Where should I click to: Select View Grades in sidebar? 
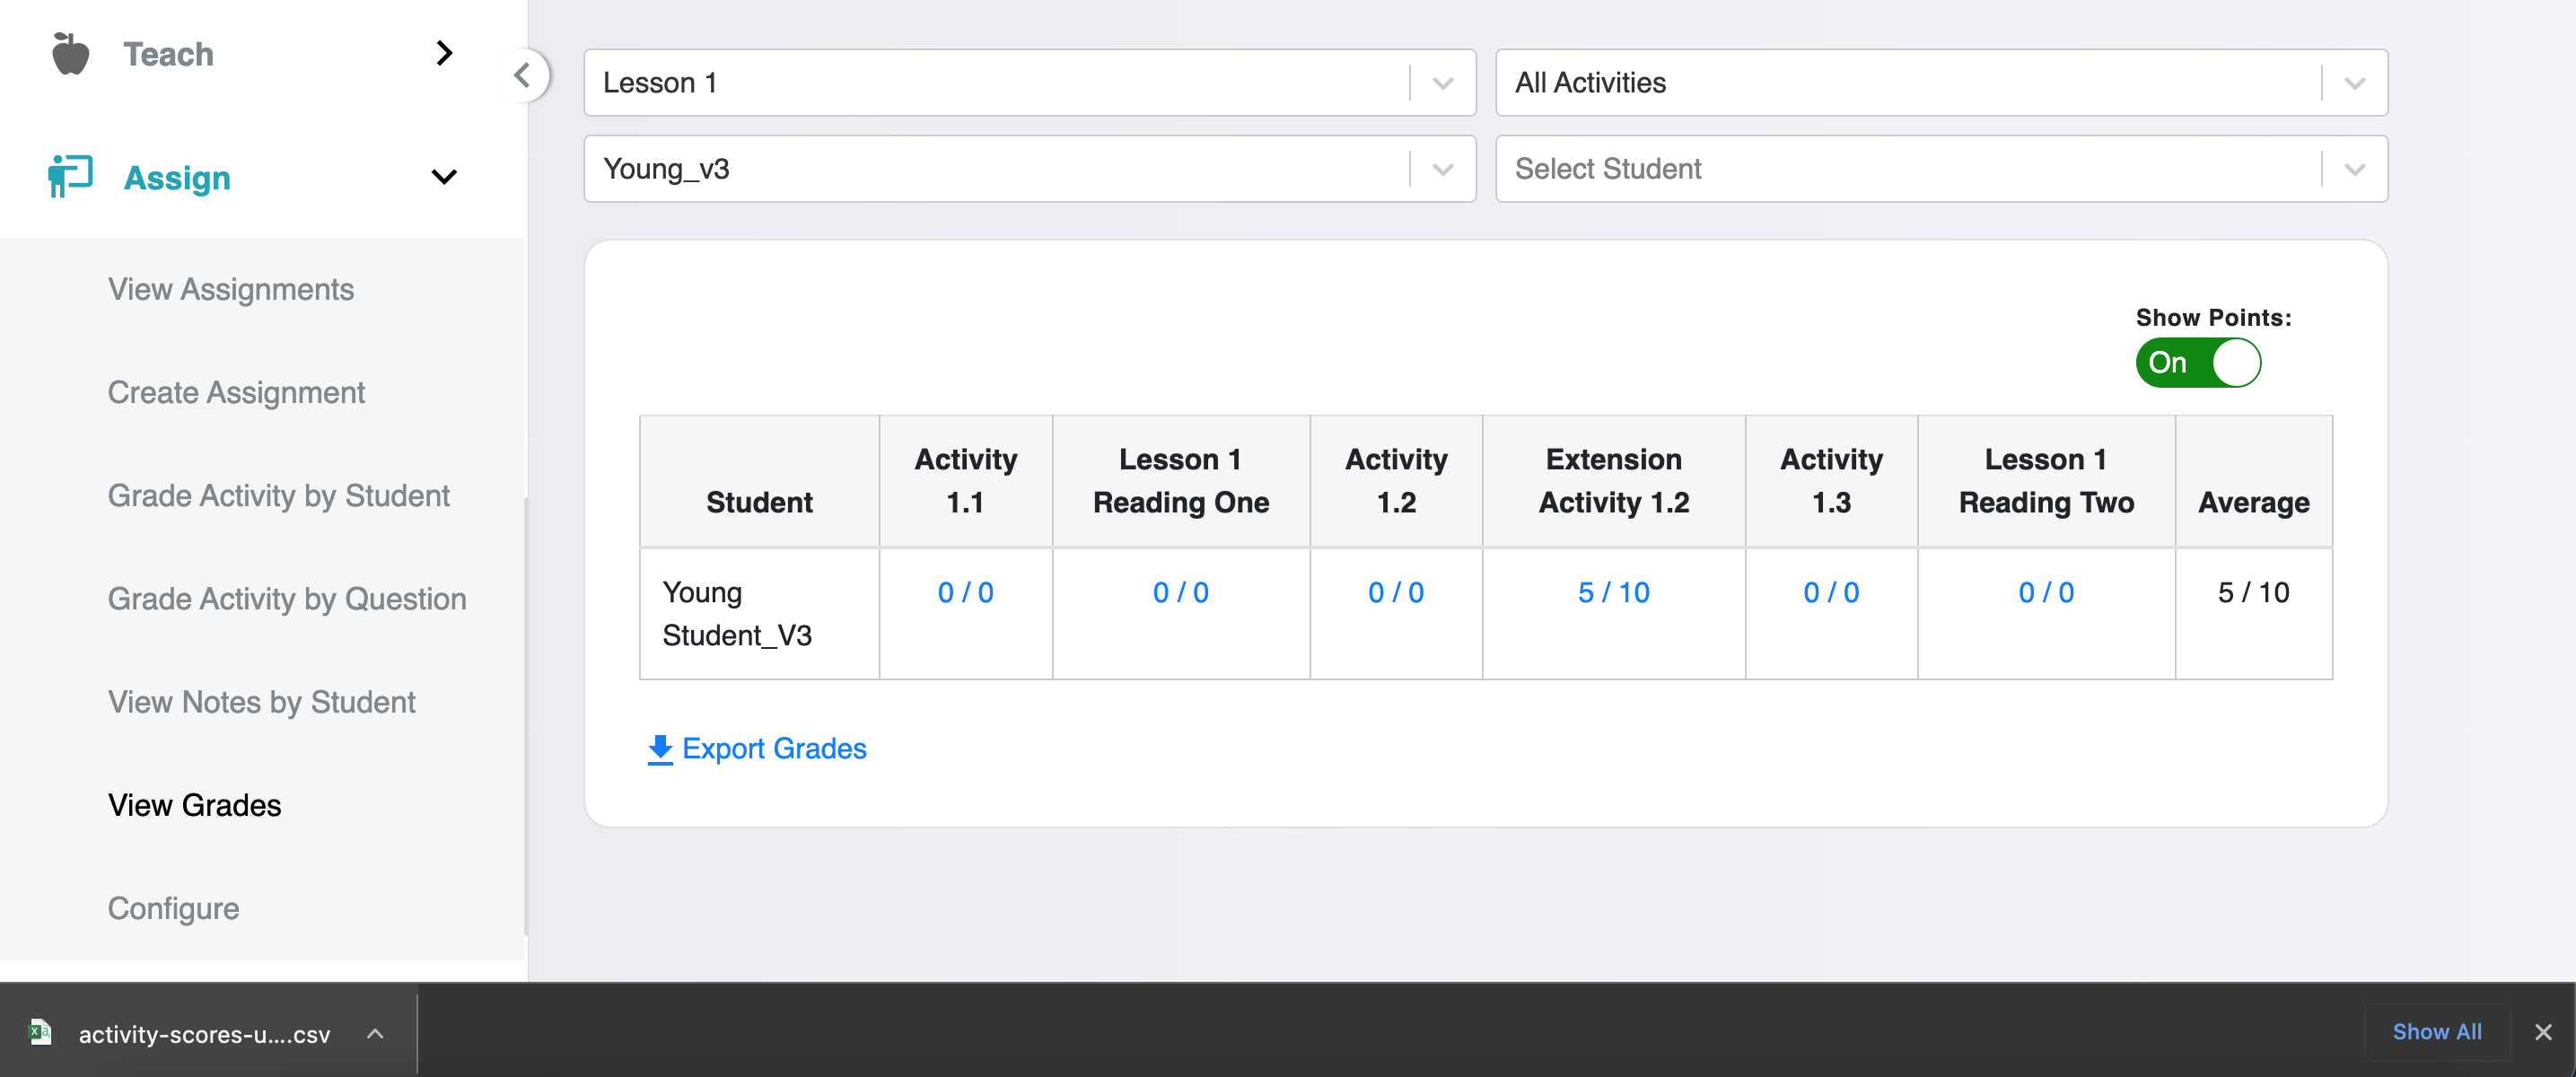point(195,804)
